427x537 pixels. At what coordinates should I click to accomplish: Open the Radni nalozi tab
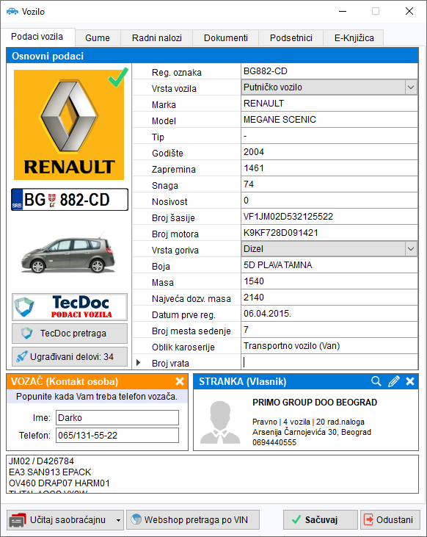tap(157, 37)
